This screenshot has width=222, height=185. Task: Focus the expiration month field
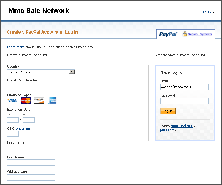click(13, 120)
